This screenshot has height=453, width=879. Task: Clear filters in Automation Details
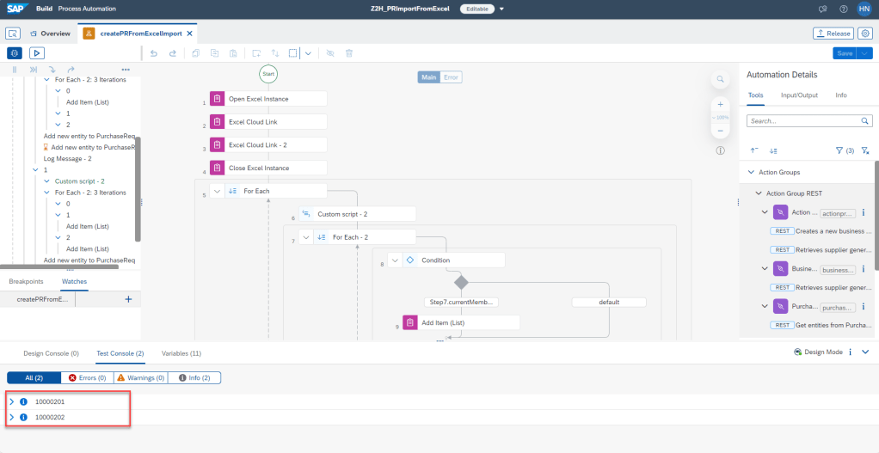865,150
